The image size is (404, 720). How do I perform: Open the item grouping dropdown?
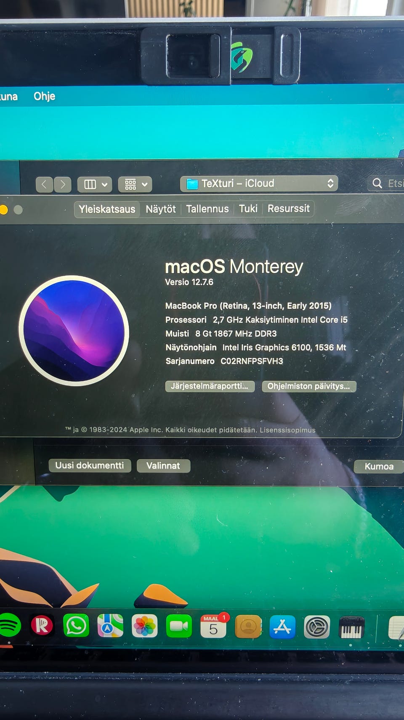tap(135, 184)
